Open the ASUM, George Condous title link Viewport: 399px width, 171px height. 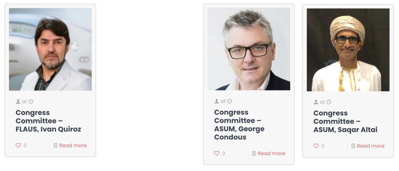[239, 125]
